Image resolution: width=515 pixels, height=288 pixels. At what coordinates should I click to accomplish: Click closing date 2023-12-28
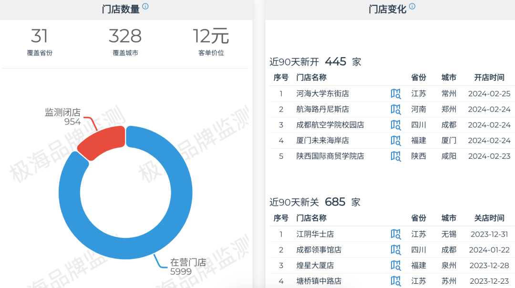point(489,265)
